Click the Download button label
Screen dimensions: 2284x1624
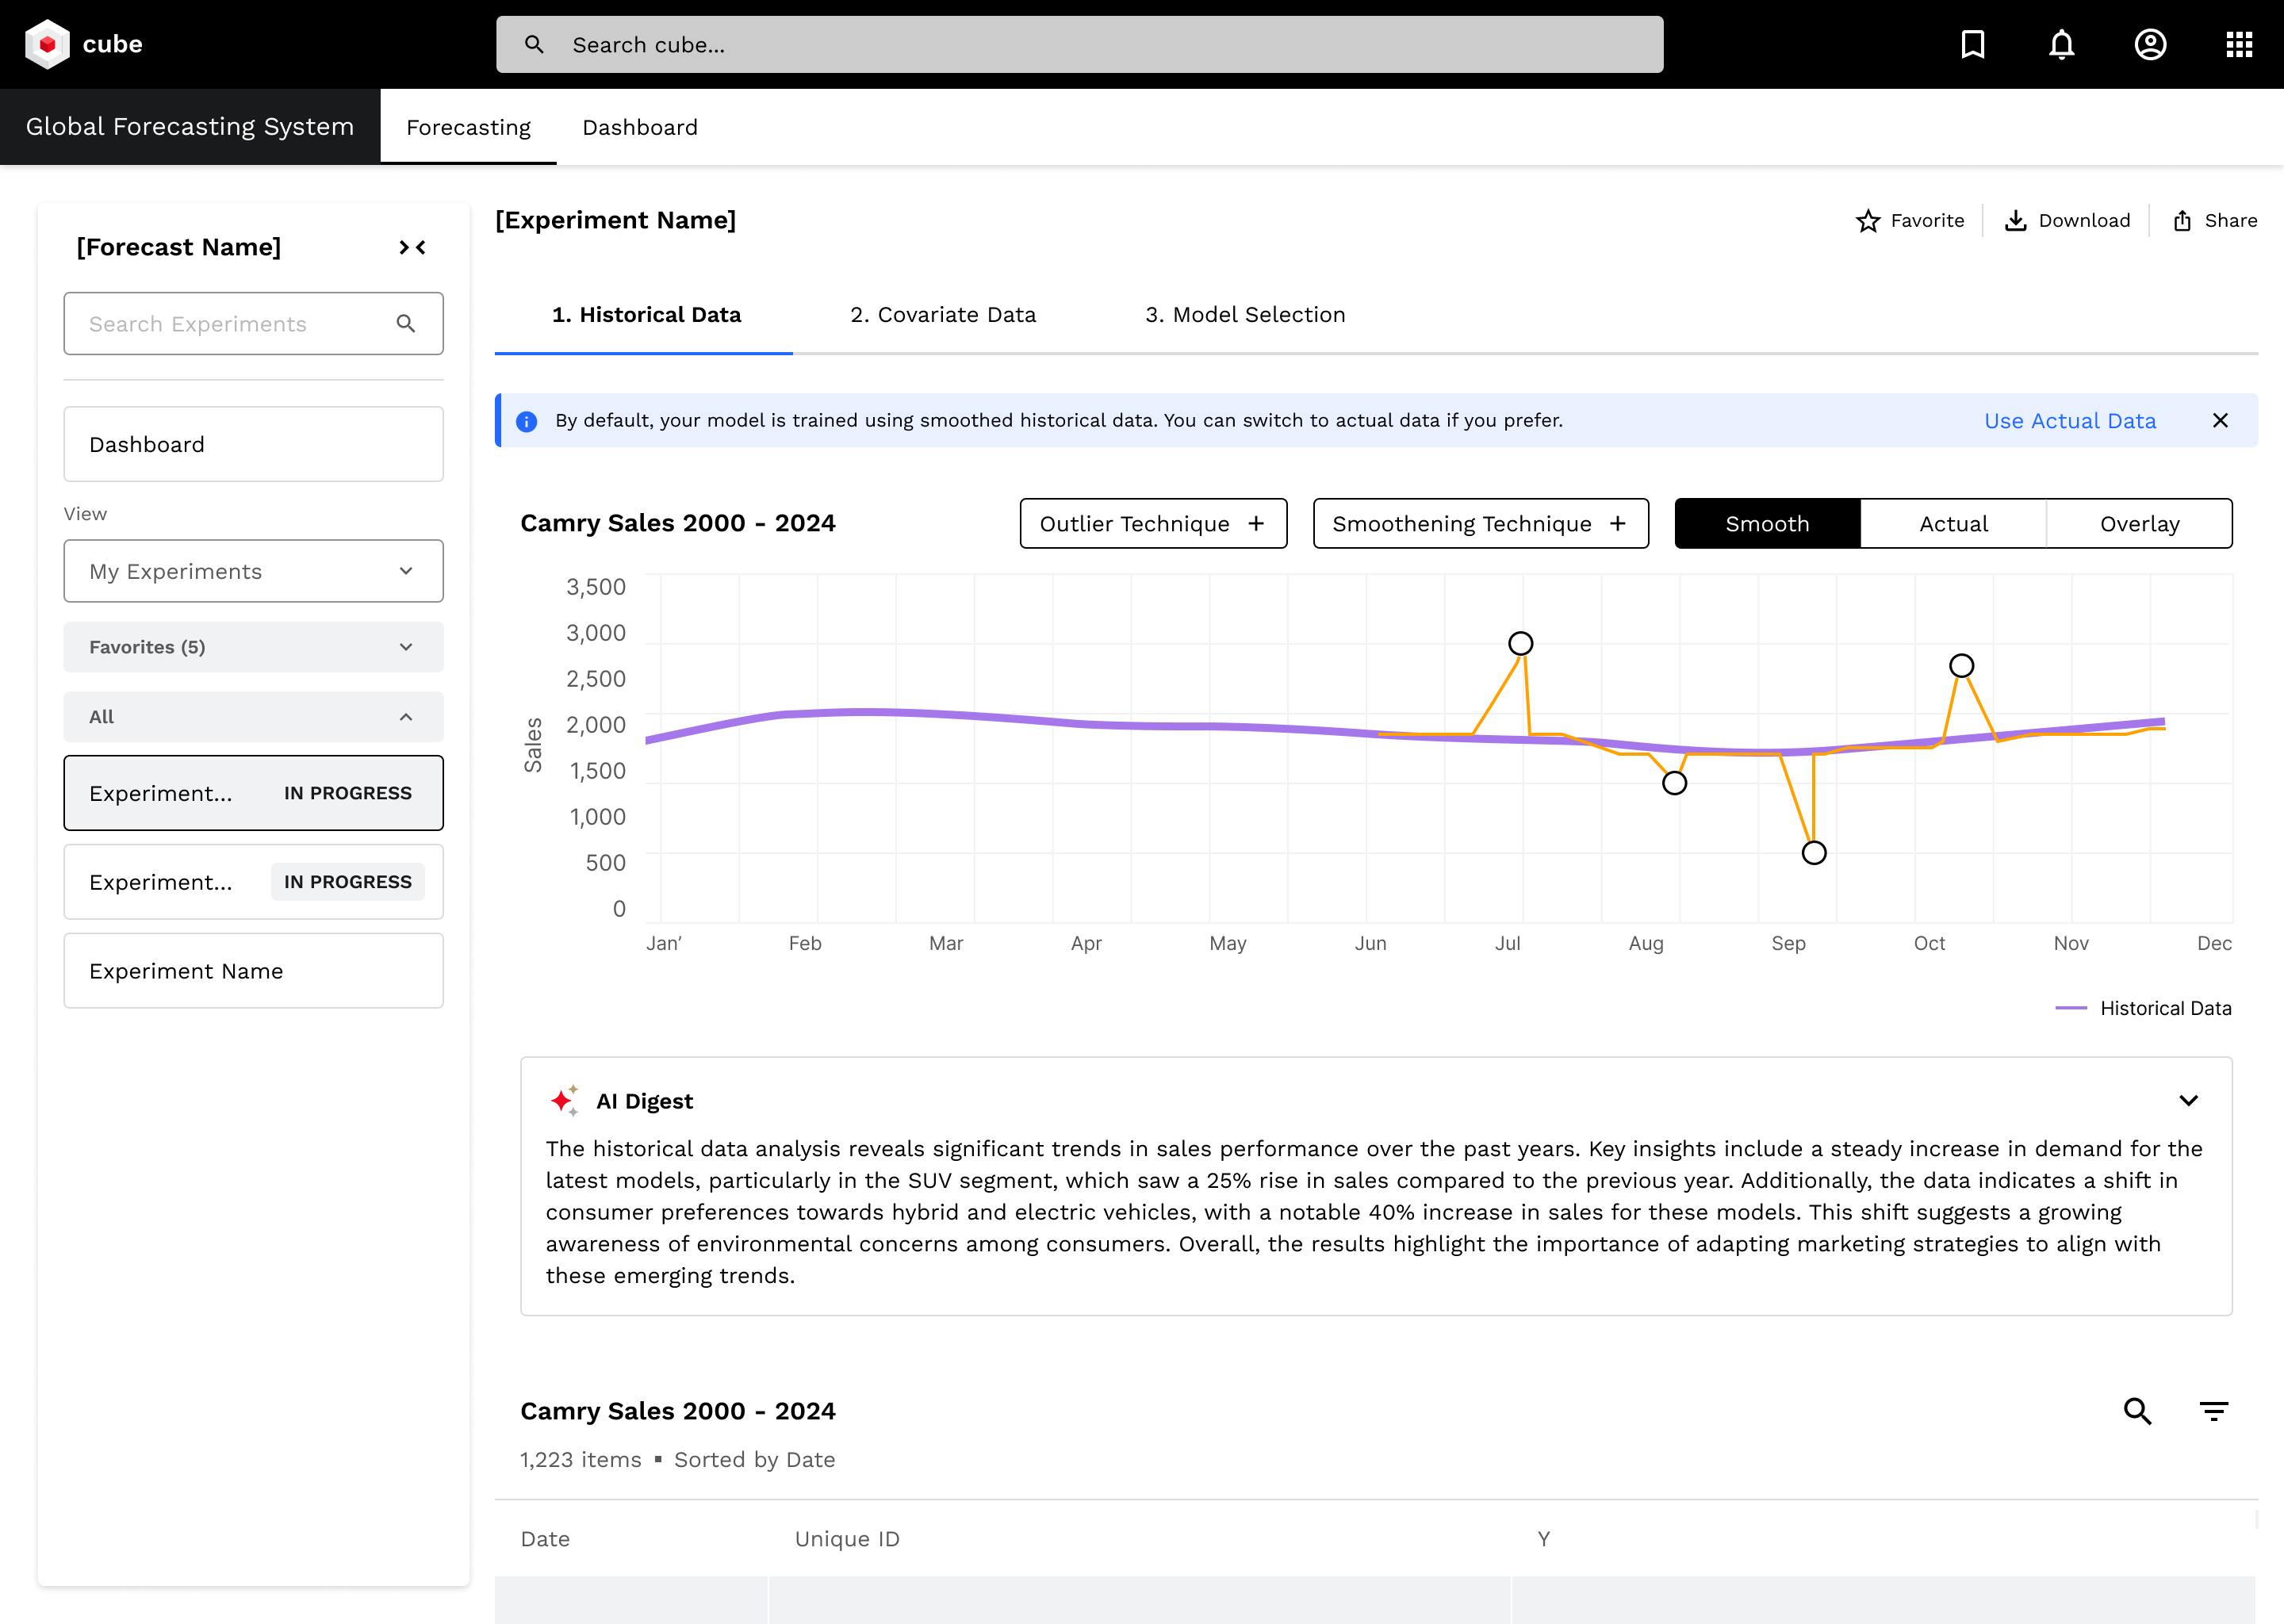click(2084, 220)
